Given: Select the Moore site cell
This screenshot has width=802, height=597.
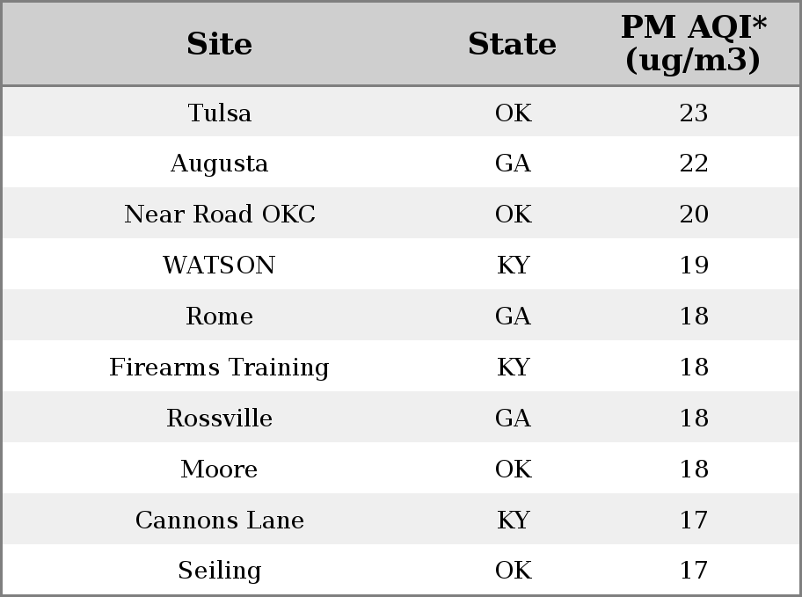Looking at the screenshot, I should (x=220, y=470).
